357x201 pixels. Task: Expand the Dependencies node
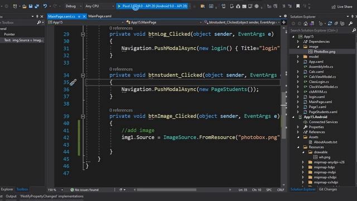(298, 41)
